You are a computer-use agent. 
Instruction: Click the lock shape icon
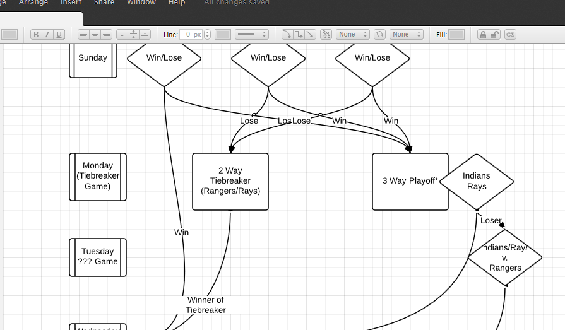point(483,35)
